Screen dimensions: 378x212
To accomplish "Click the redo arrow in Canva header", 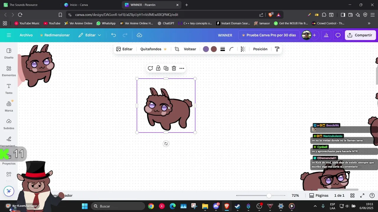I will click(125, 35).
